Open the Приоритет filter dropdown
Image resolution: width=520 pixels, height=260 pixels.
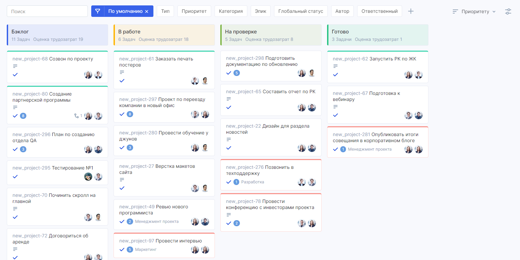(194, 11)
